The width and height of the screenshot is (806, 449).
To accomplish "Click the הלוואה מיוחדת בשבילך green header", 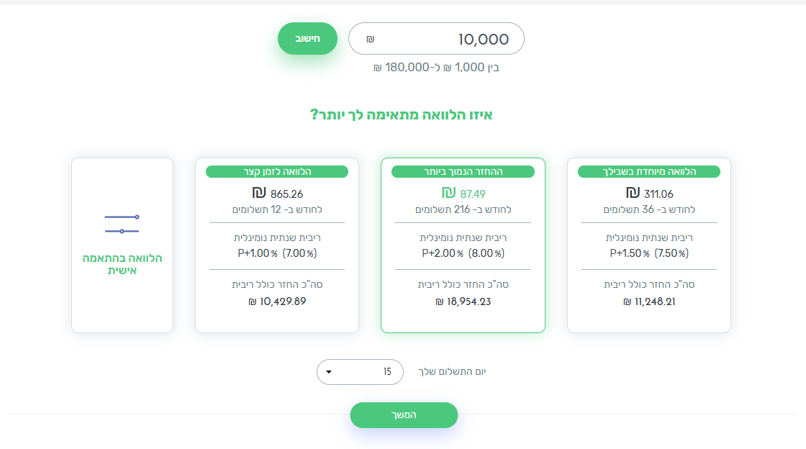I will [x=648, y=171].
